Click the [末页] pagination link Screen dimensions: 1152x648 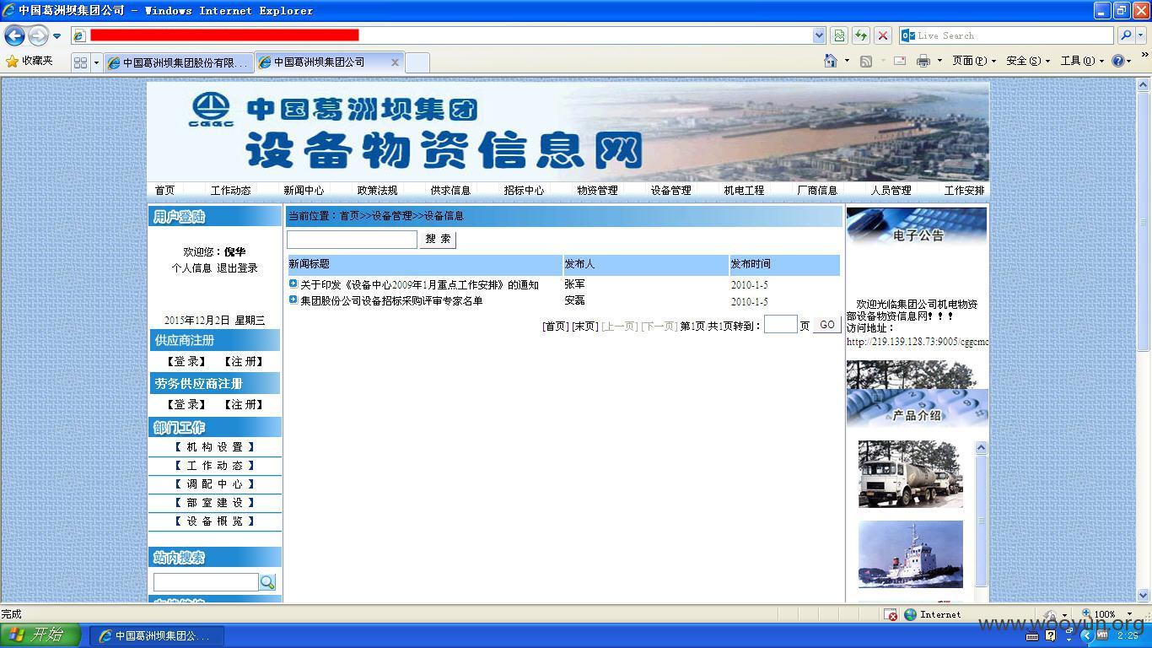pyautogui.click(x=584, y=327)
